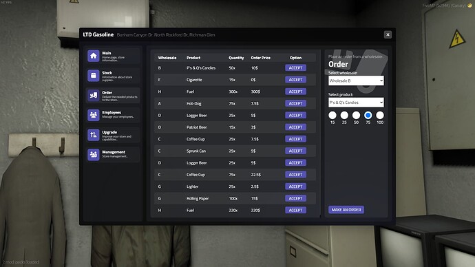The width and height of the screenshot is (475, 267).
Task: Click the Option column header
Action: [x=295, y=58]
